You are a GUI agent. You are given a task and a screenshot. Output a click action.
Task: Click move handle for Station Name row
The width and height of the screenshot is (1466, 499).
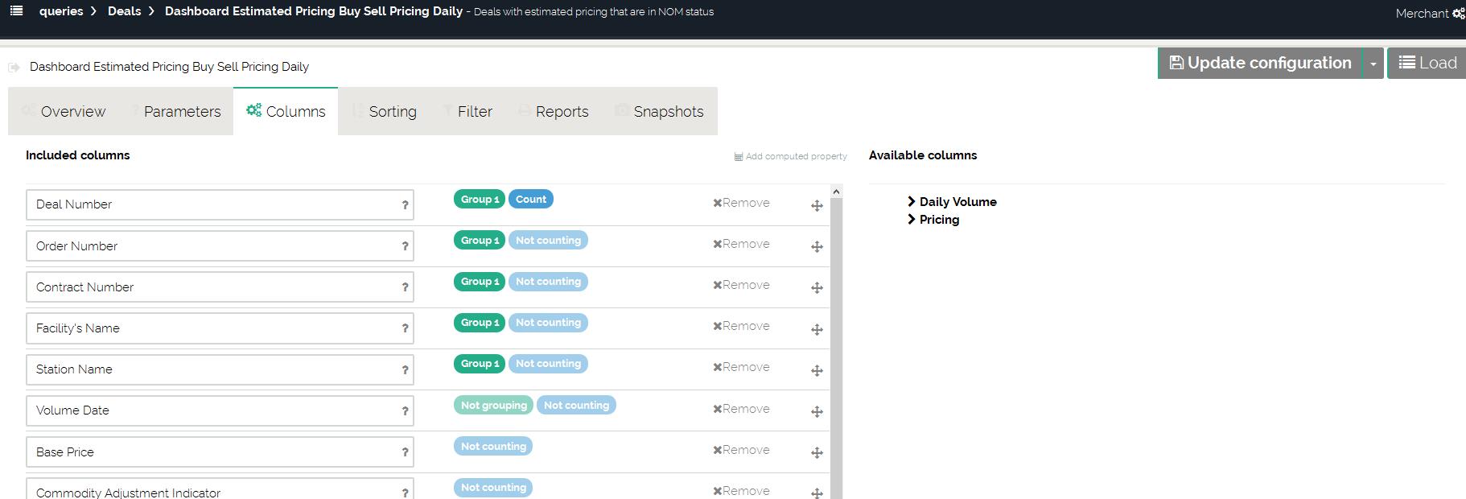pos(817,371)
